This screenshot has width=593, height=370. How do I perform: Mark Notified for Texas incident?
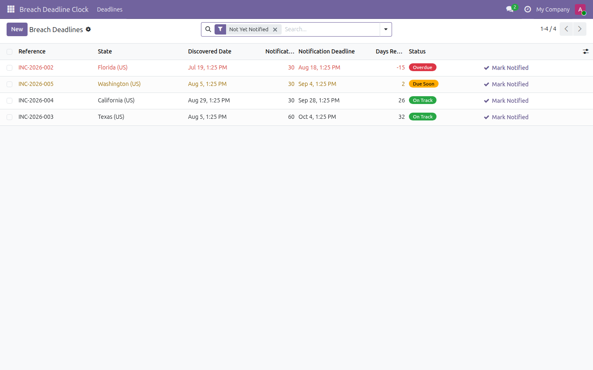(506, 117)
